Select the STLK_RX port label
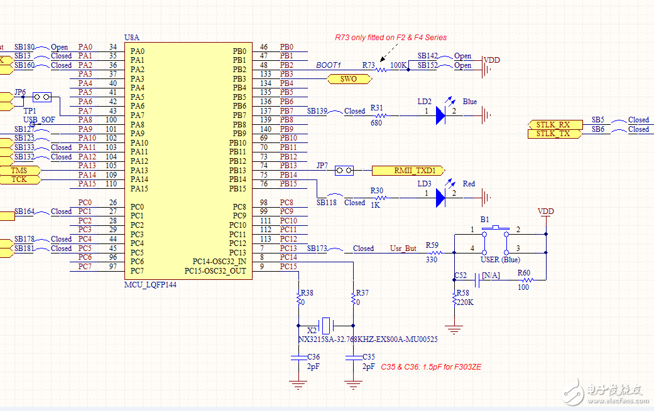The height and width of the screenshot is (411, 654). point(553,124)
